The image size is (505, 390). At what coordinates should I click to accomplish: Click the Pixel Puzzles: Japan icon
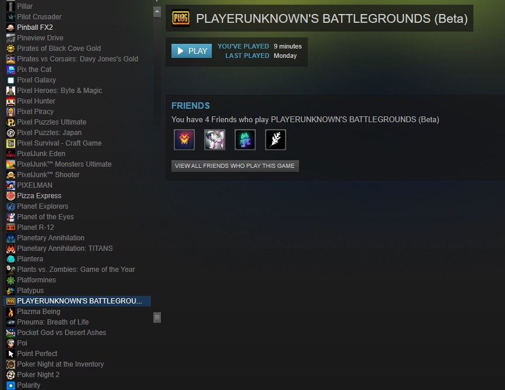(11, 133)
